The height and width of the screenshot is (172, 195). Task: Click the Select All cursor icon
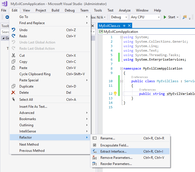pyautogui.click(x=13, y=99)
